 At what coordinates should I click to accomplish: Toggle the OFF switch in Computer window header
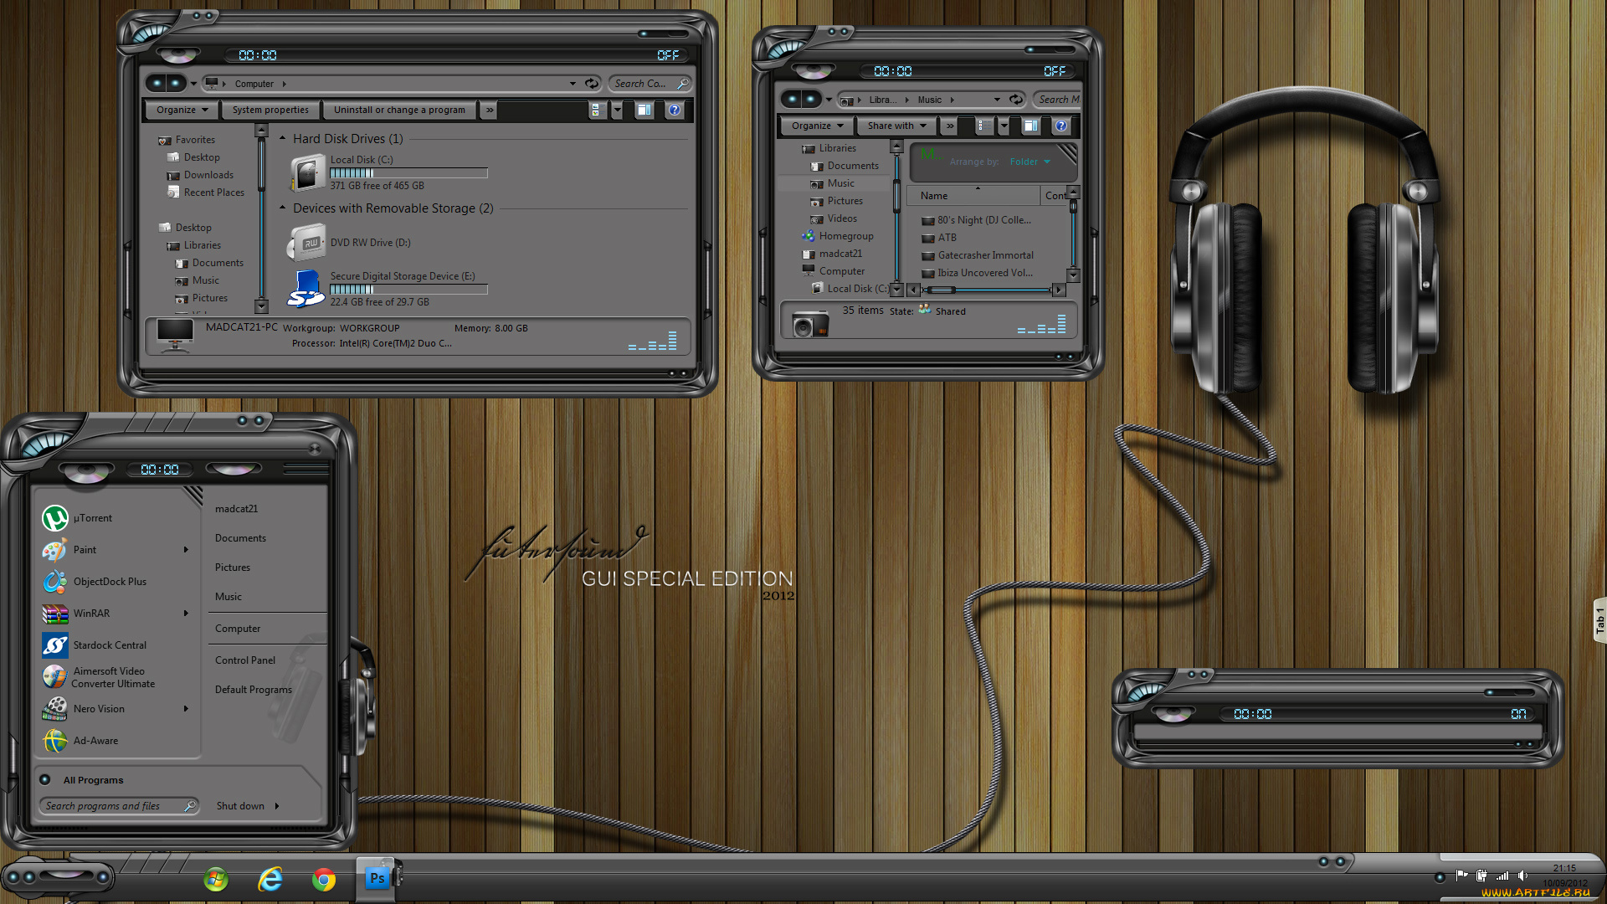click(668, 55)
